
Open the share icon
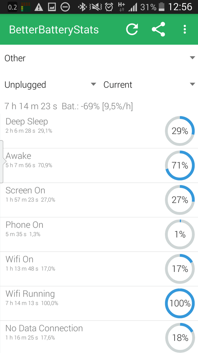[x=158, y=29]
